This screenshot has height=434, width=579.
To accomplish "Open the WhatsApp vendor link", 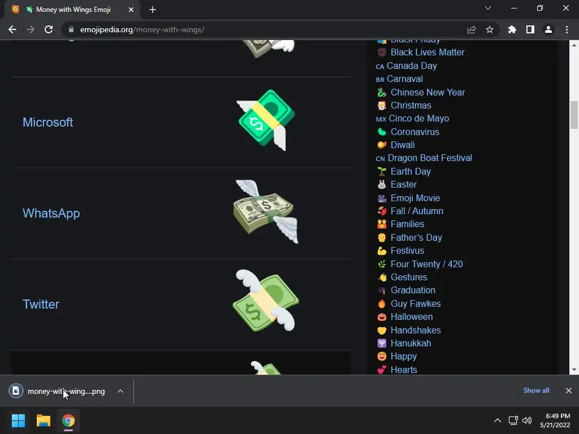I will tap(51, 213).
